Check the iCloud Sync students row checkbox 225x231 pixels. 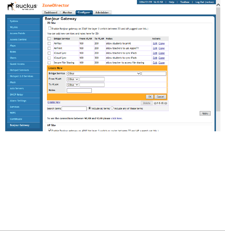point(49,58)
